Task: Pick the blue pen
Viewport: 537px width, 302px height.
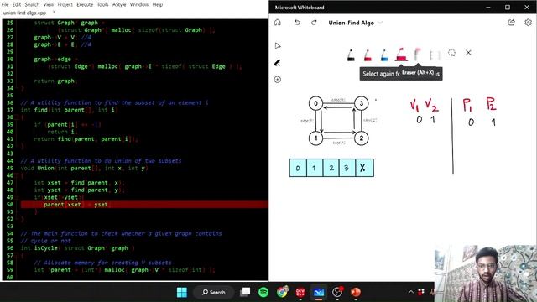Action: point(384,55)
